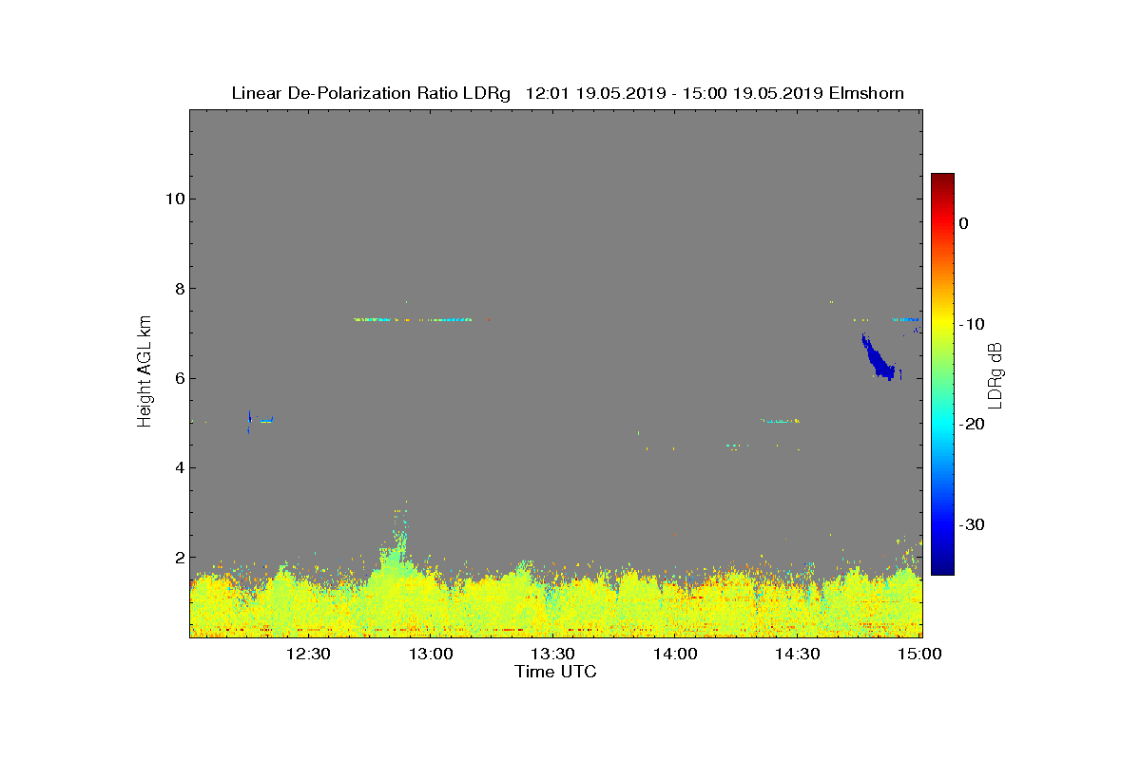Screen dimensions: 1141x760
Task: Click the 13:30 time tick label
Action: (x=552, y=654)
